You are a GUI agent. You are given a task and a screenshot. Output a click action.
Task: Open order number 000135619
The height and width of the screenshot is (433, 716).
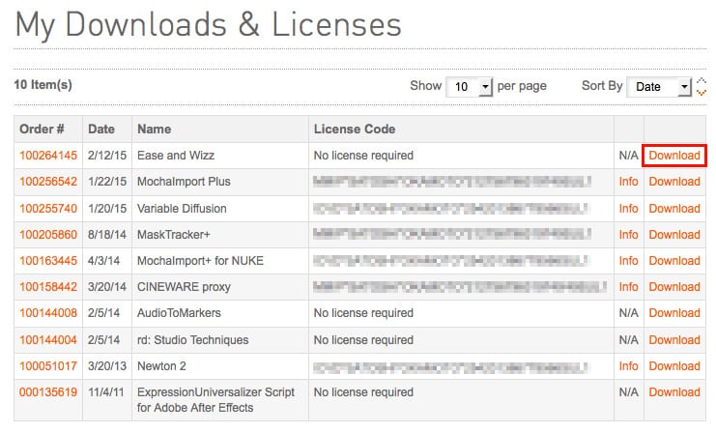pos(48,391)
